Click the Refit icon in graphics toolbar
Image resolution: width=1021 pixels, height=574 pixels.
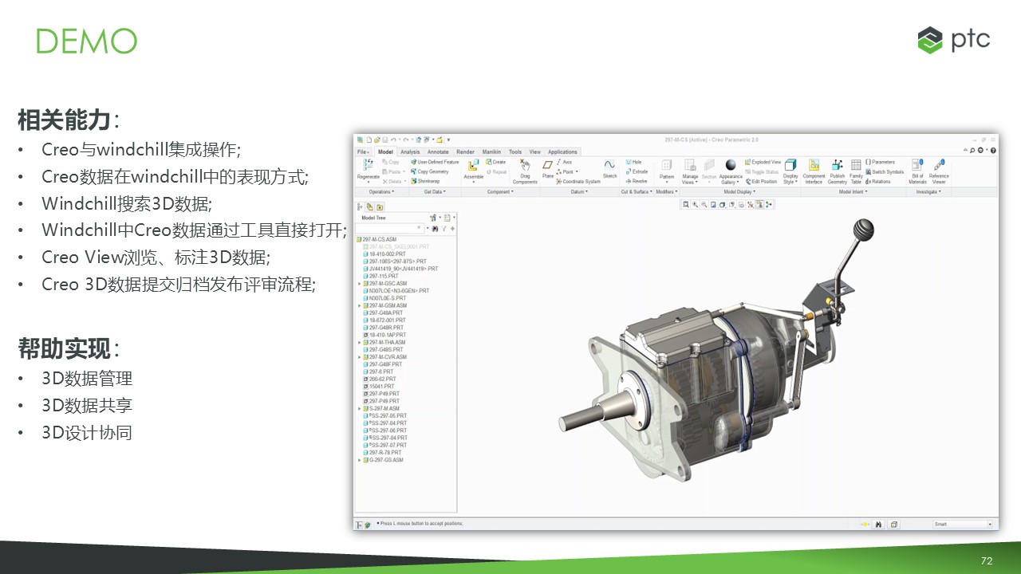coord(686,205)
